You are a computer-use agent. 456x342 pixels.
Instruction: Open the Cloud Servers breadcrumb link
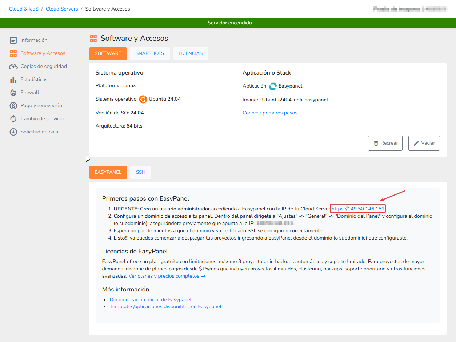(62, 9)
